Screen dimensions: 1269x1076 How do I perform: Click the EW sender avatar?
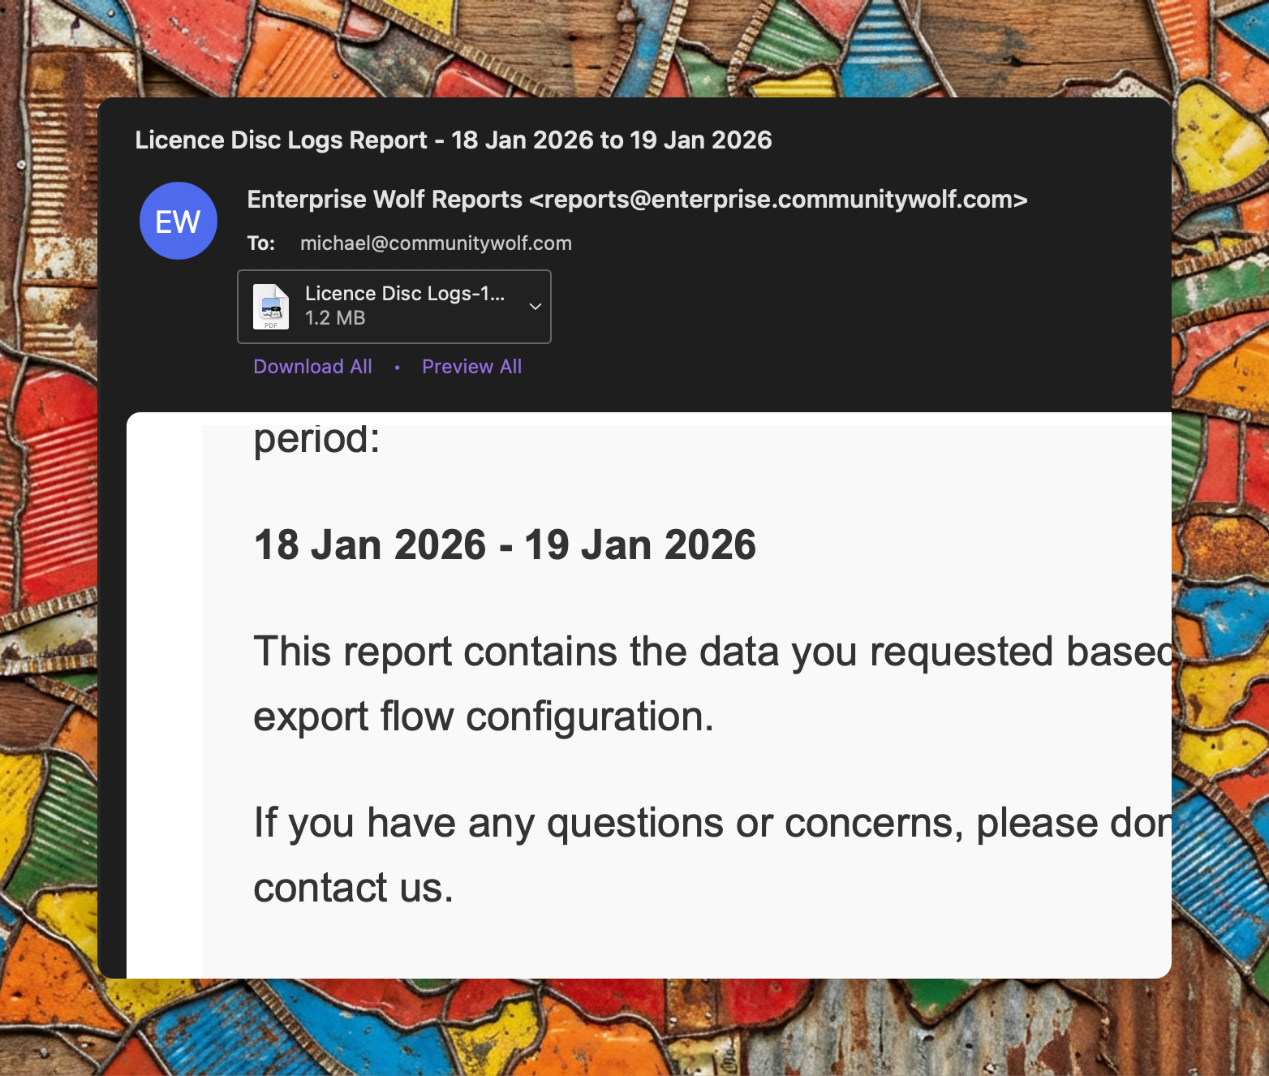click(179, 221)
